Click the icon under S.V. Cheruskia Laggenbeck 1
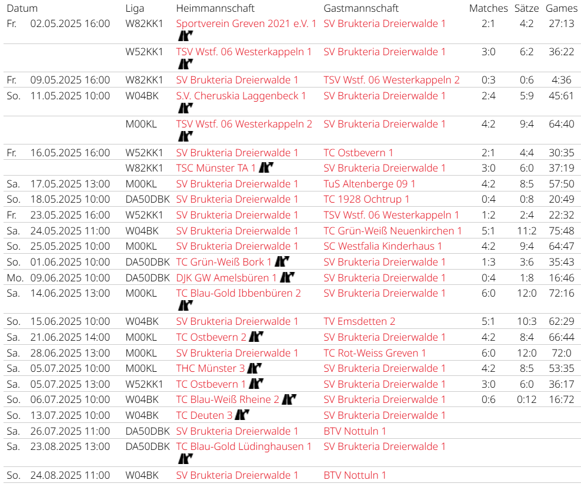Screen dimensions: 581x484 click(x=185, y=108)
